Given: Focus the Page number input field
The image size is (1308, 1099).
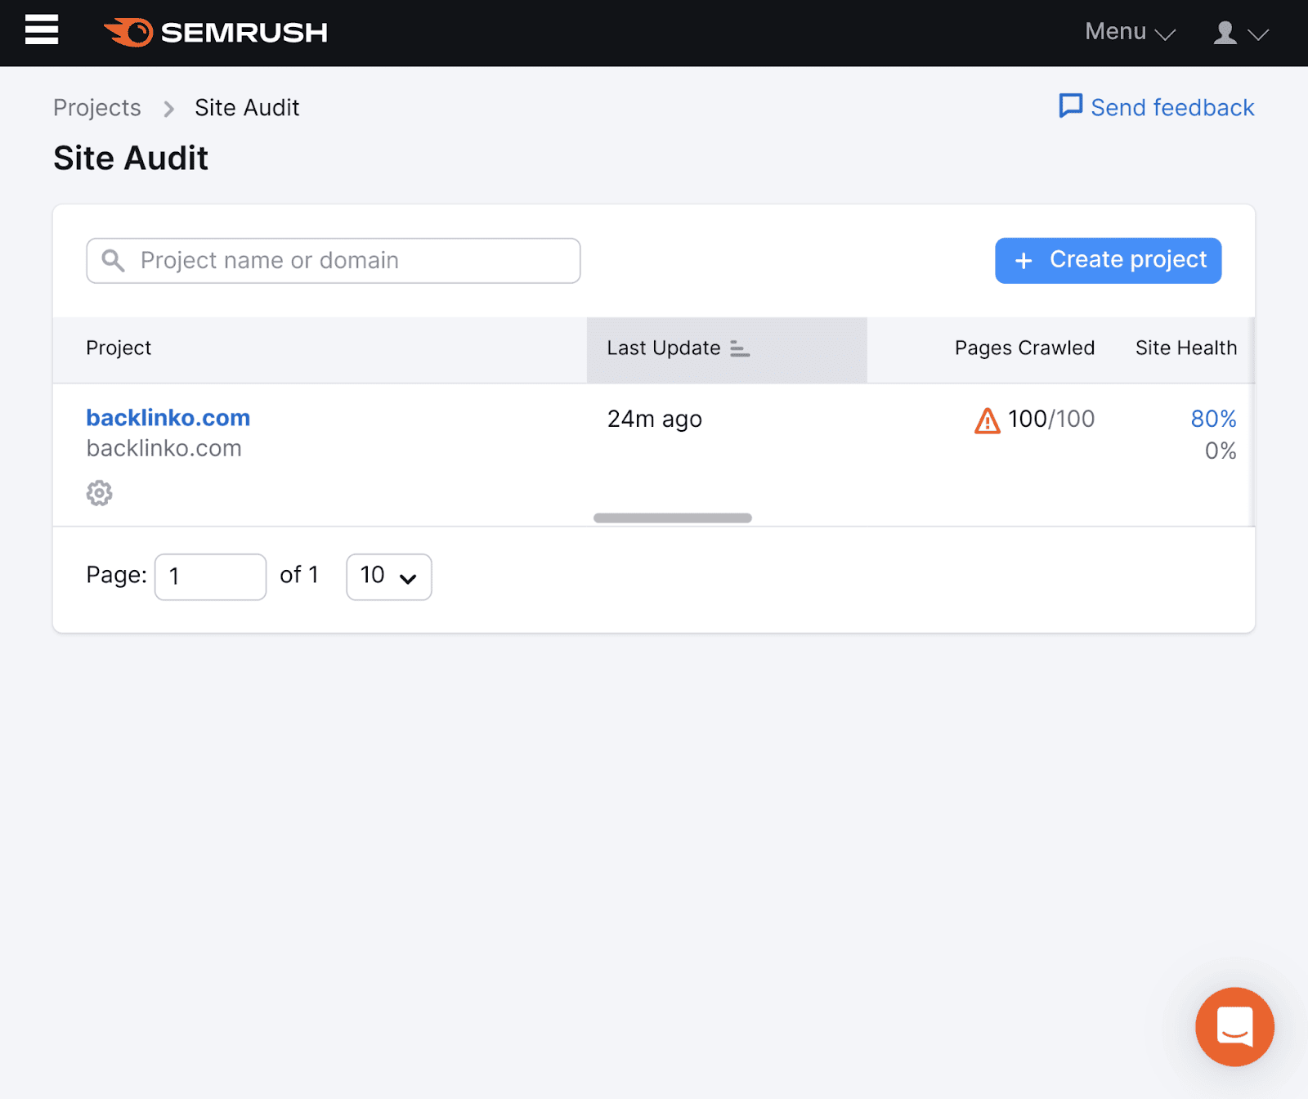Looking at the screenshot, I should point(211,577).
